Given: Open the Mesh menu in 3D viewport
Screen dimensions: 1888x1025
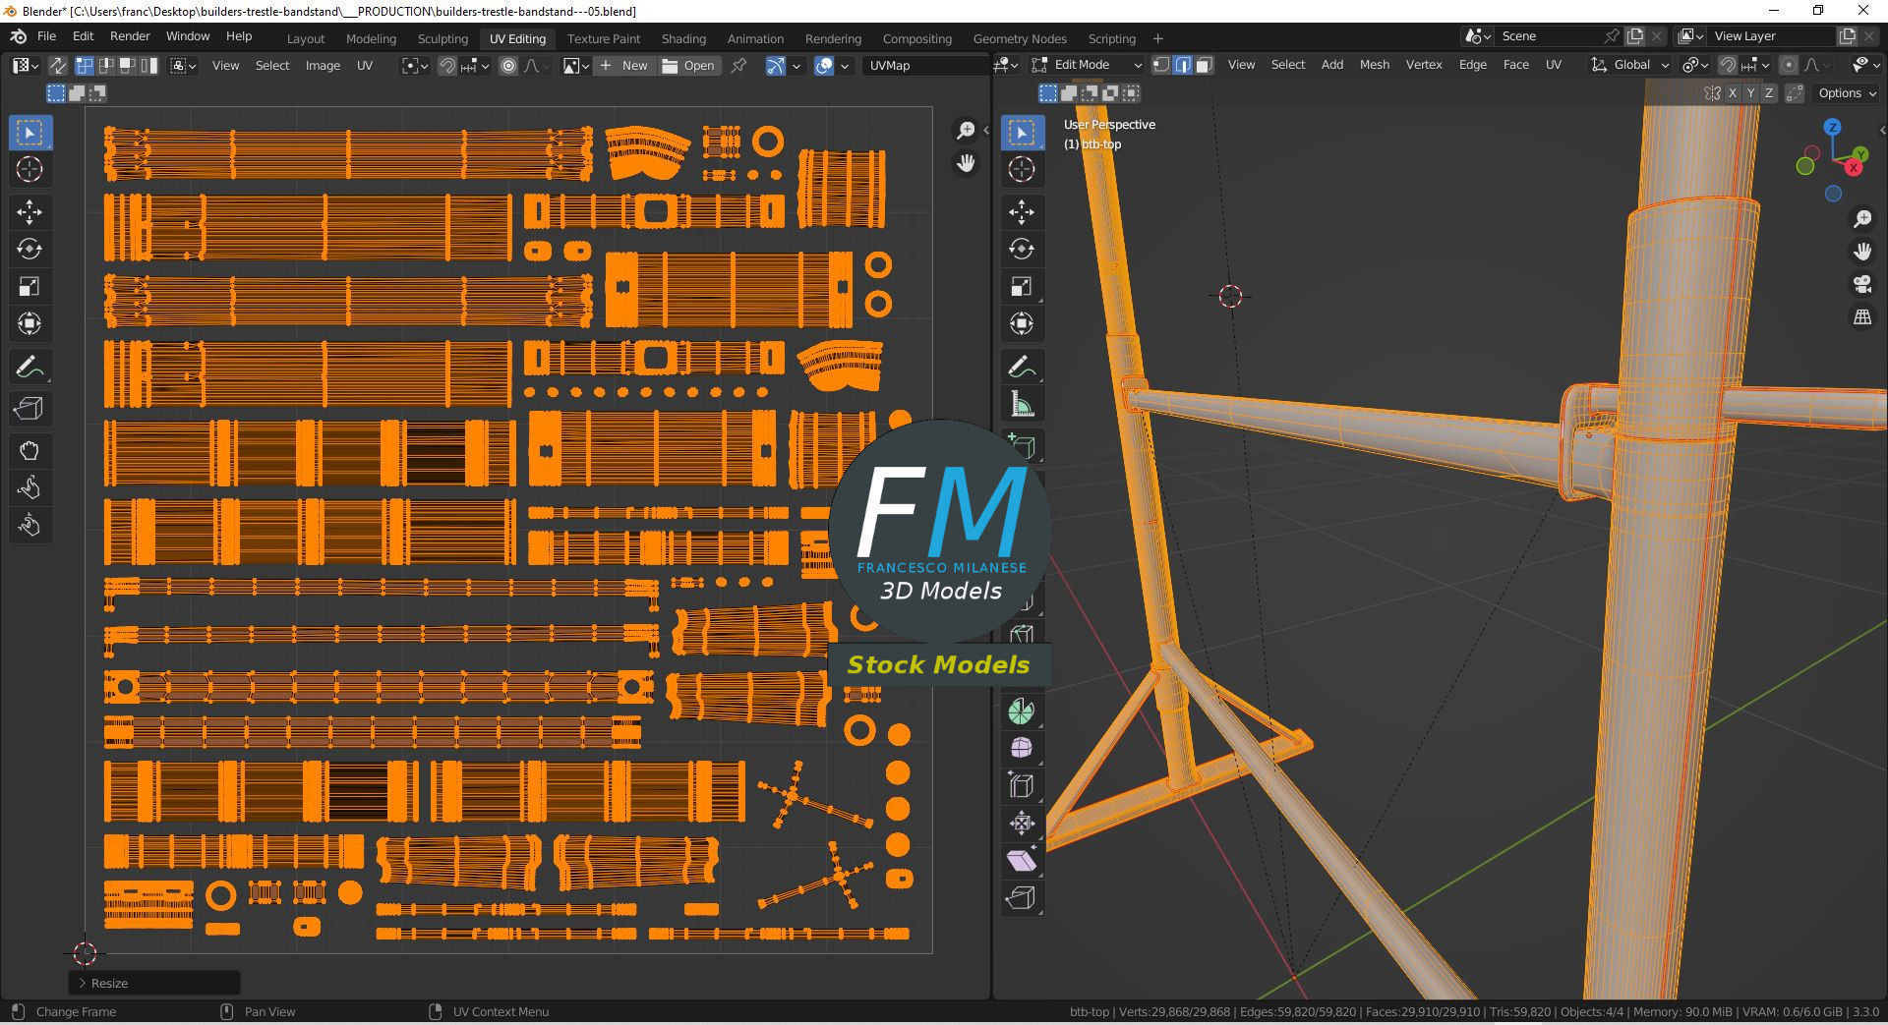Looking at the screenshot, I should (x=1374, y=65).
